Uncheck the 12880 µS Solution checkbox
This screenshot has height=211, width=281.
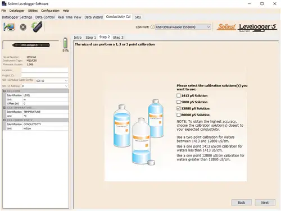point(178,108)
